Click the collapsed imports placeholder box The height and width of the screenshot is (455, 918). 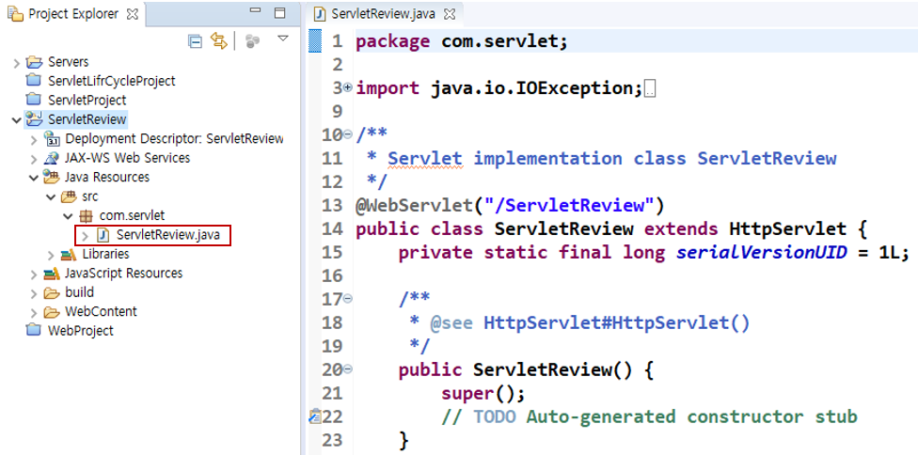coord(649,90)
